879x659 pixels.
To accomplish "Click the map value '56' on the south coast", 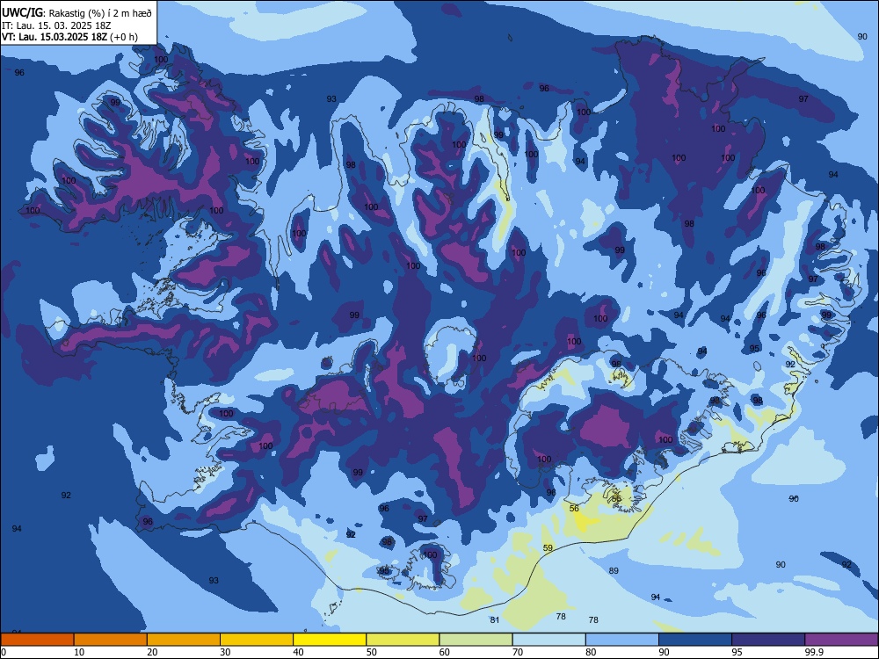I will click(x=574, y=508).
